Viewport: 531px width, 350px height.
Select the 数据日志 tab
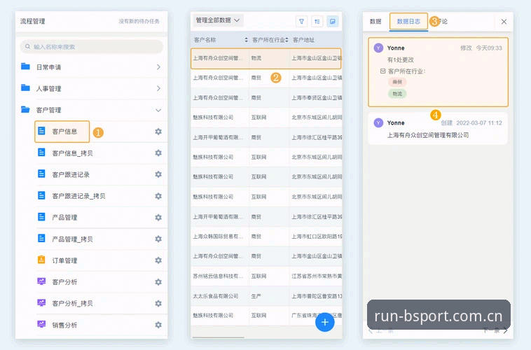pyautogui.click(x=408, y=21)
